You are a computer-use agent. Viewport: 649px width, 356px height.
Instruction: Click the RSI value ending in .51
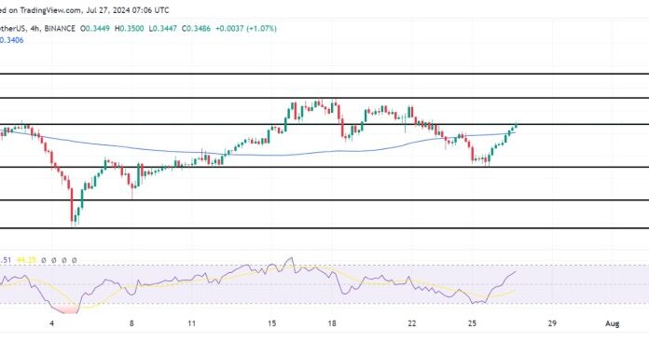pos(6,260)
